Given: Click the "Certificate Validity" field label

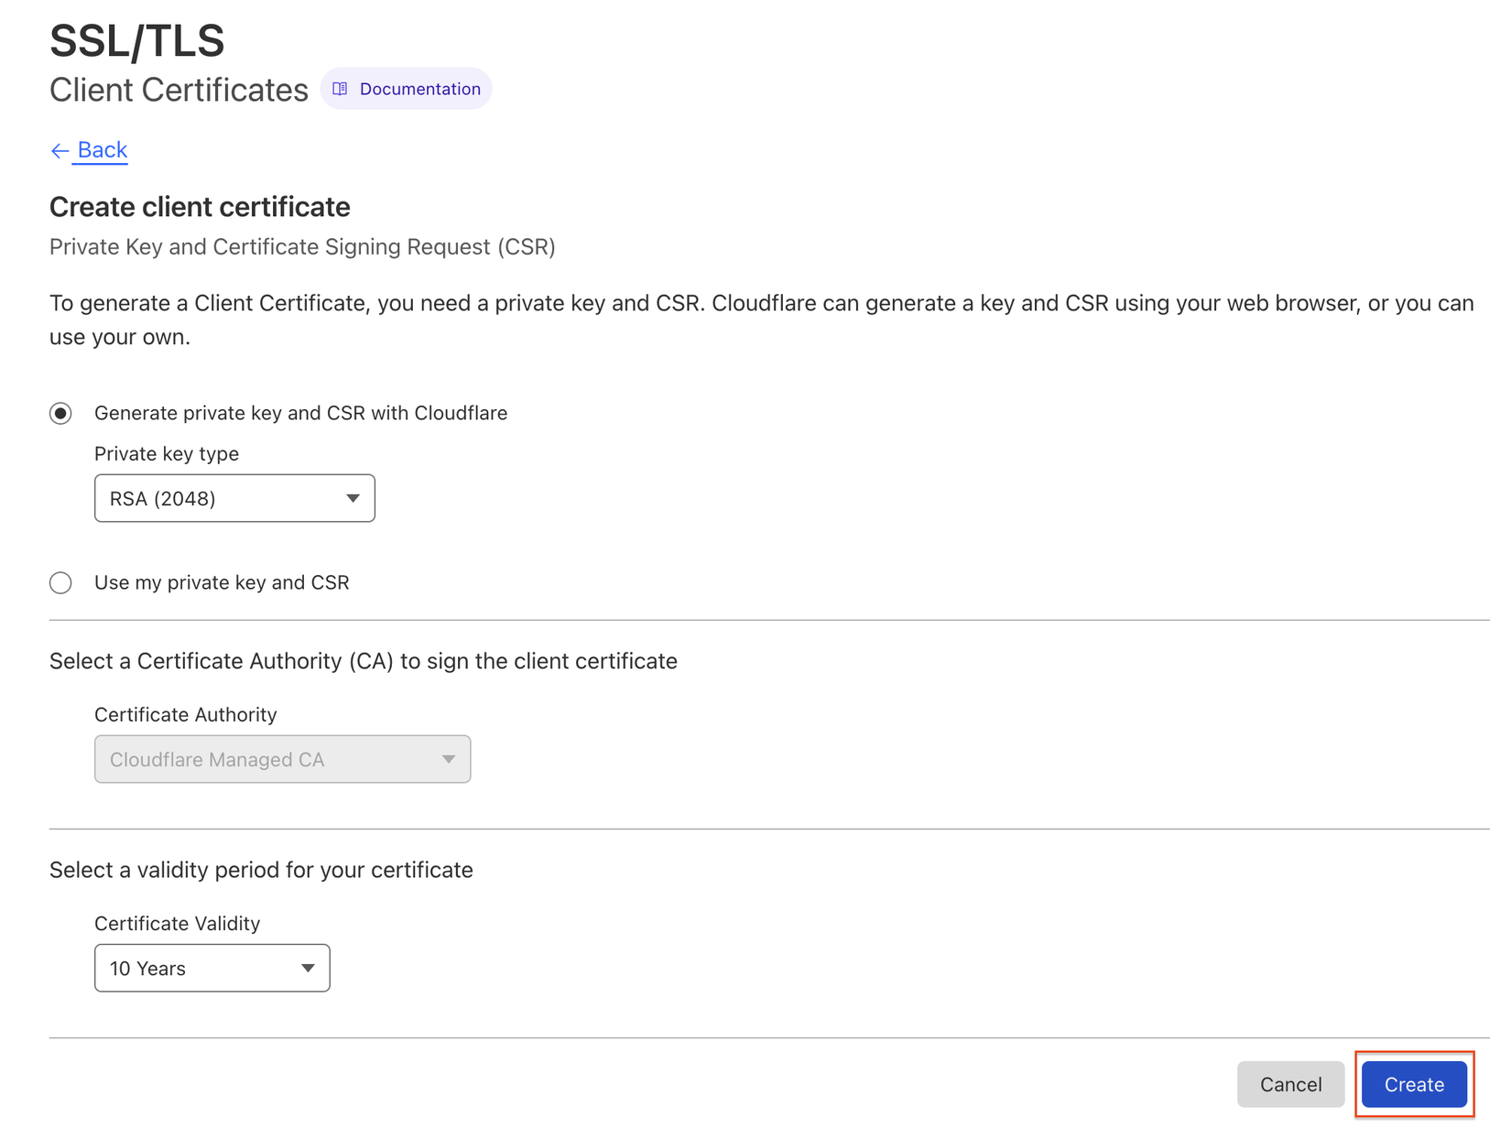Looking at the screenshot, I should tap(177, 924).
